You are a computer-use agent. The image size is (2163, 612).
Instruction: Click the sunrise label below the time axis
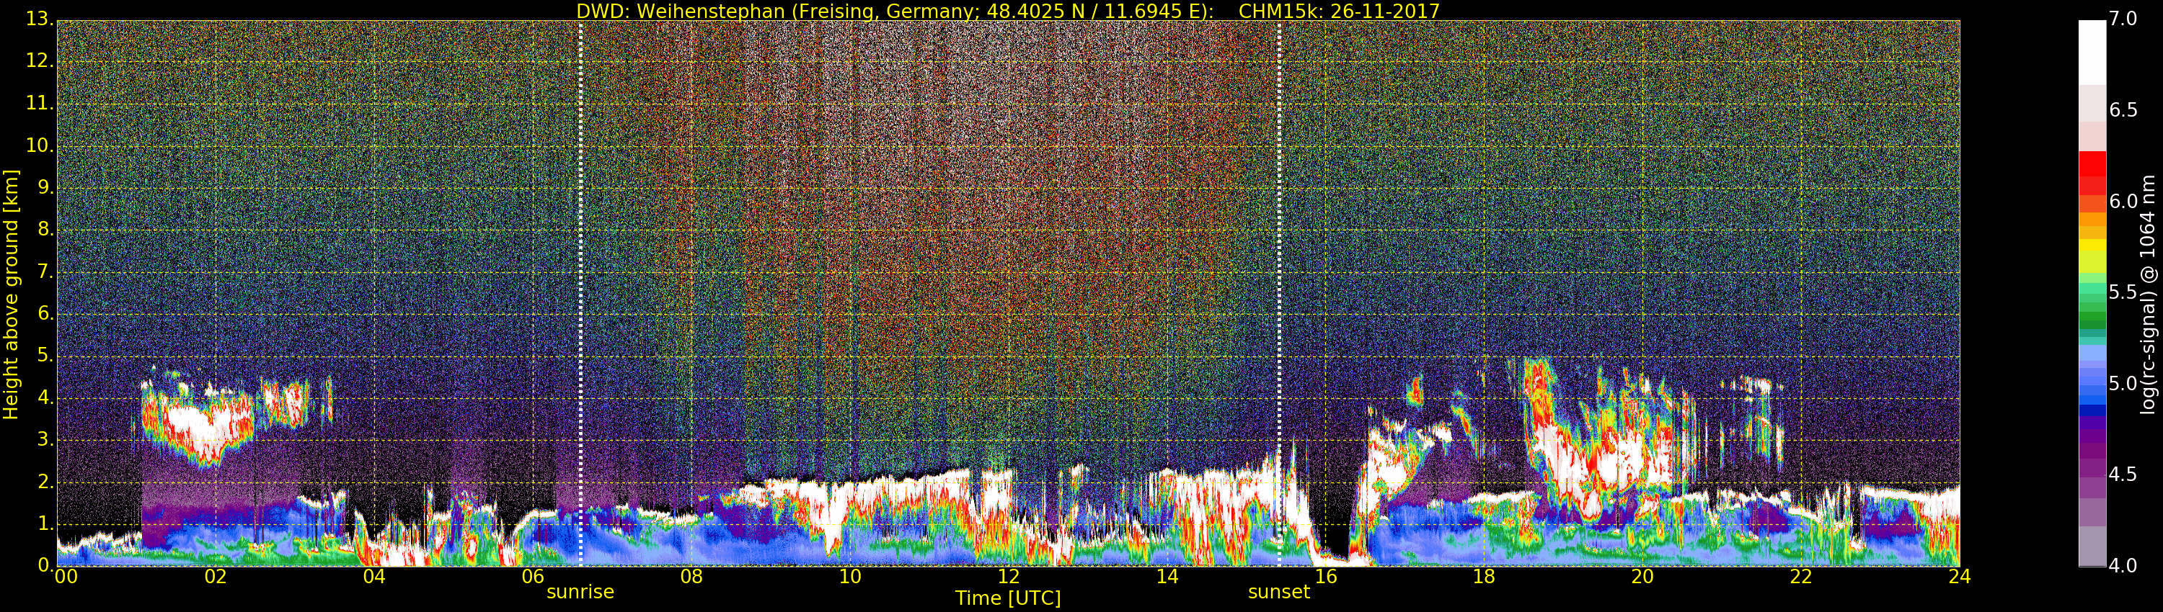click(580, 592)
